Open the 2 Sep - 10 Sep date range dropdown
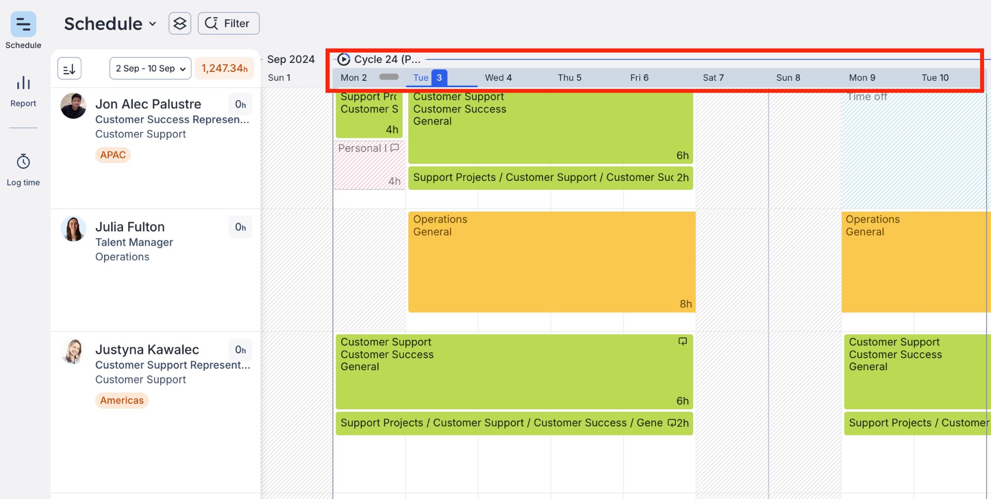The height and width of the screenshot is (499, 991). 150,68
